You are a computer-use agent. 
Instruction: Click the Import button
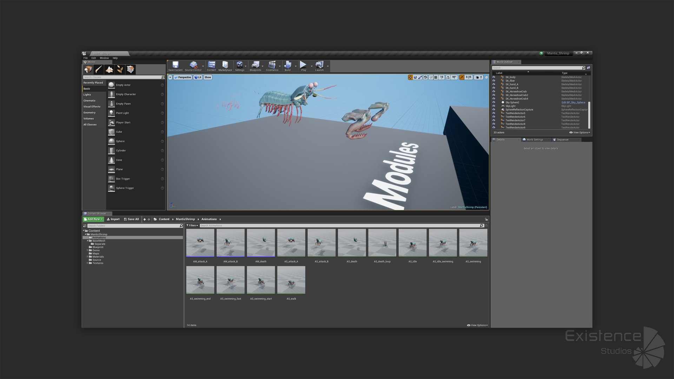click(113, 219)
